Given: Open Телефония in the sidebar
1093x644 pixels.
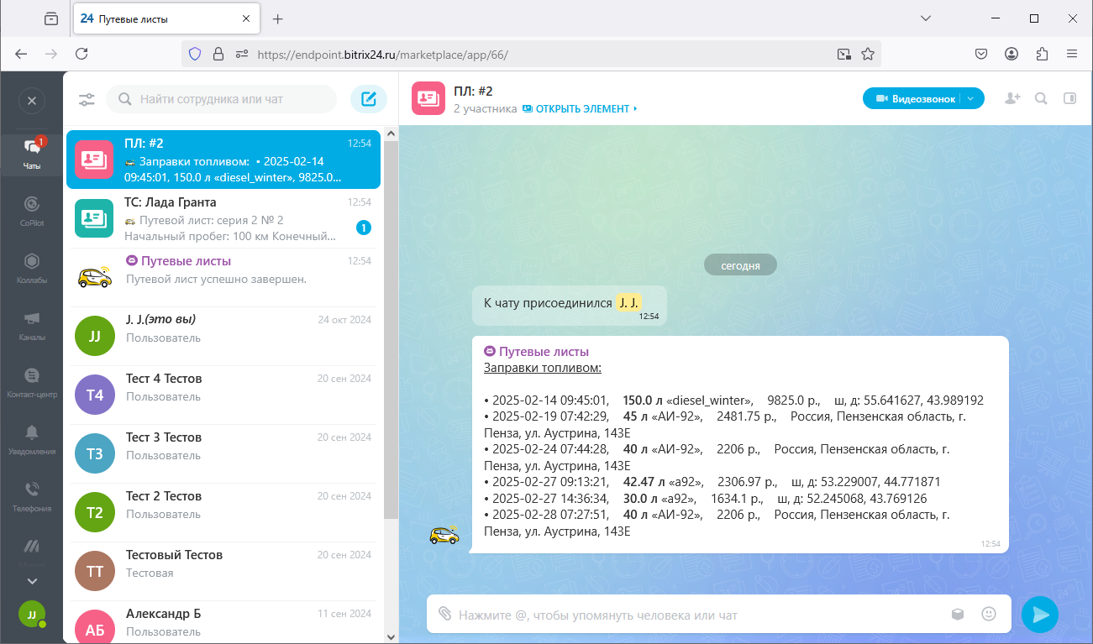Looking at the screenshot, I should point(32,495).
